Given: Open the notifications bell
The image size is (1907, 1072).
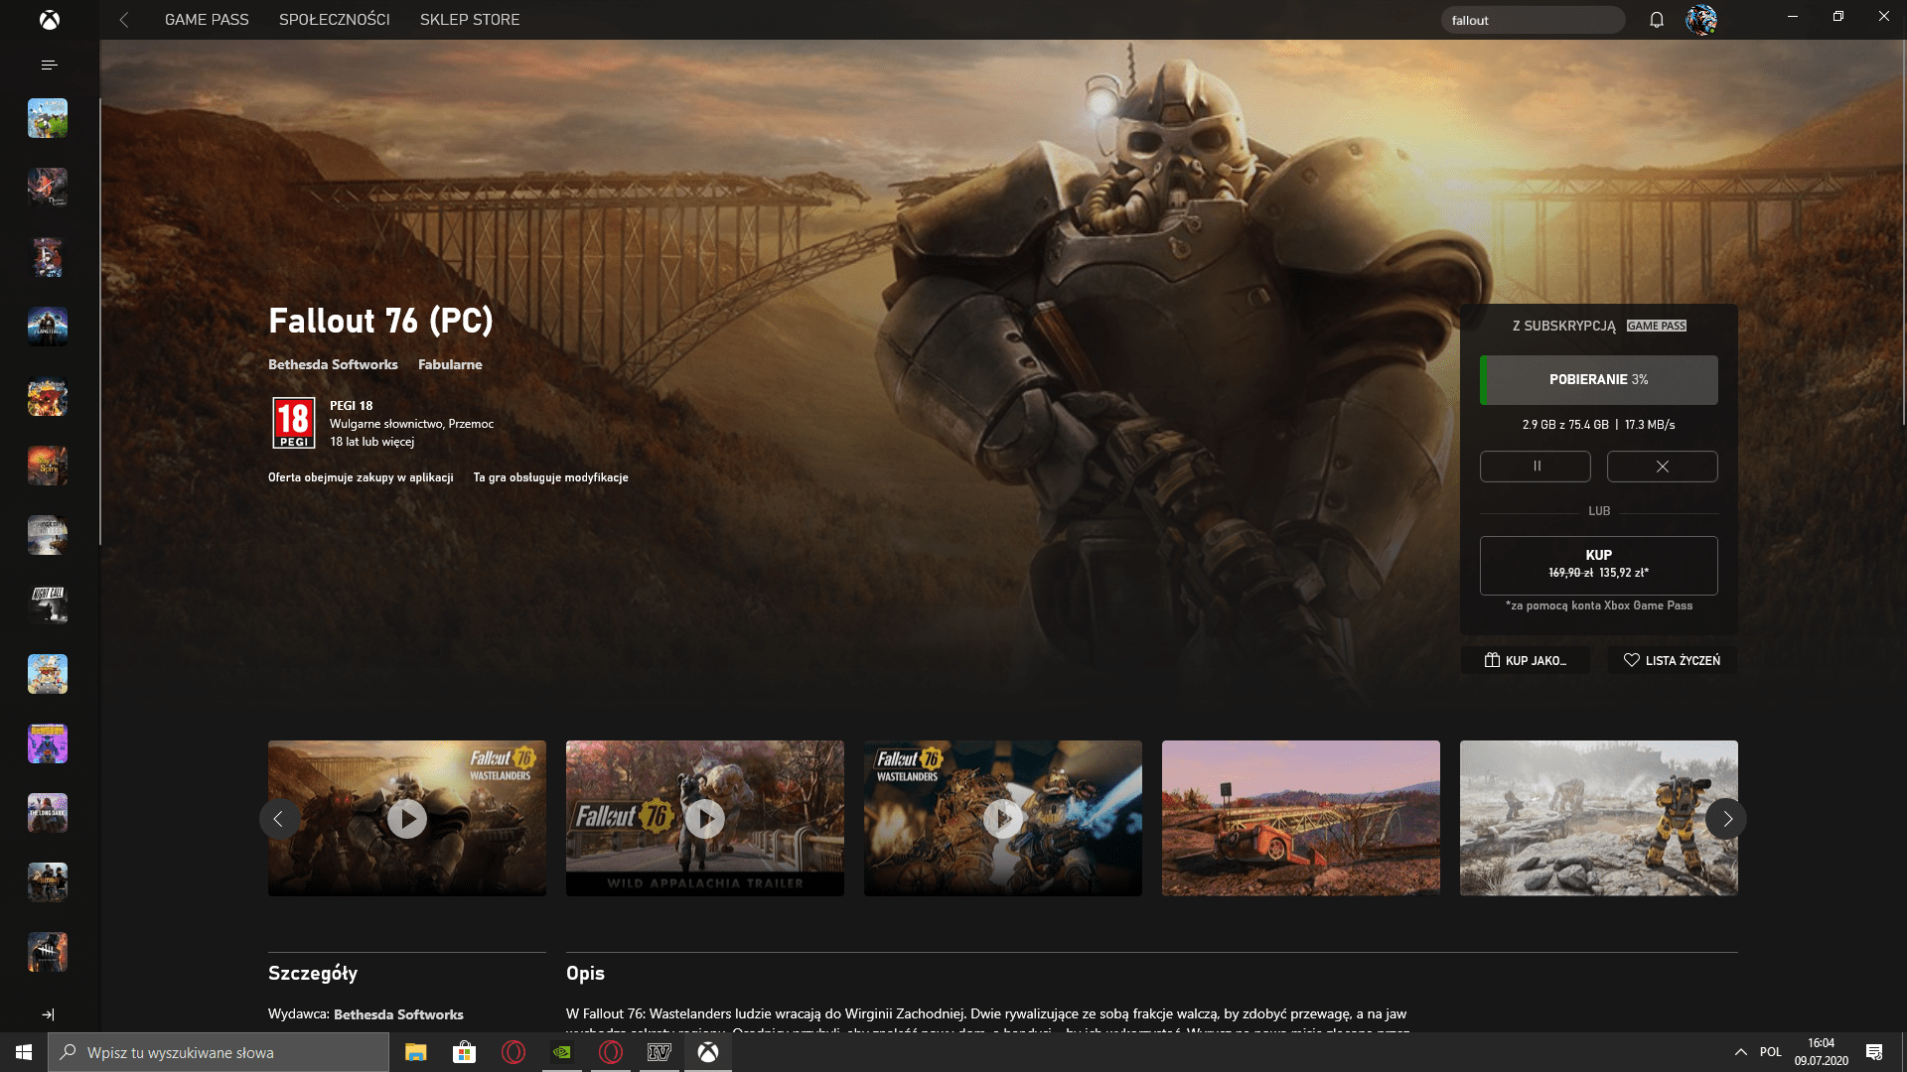Looking at the screenshot, I should 1657,20.
